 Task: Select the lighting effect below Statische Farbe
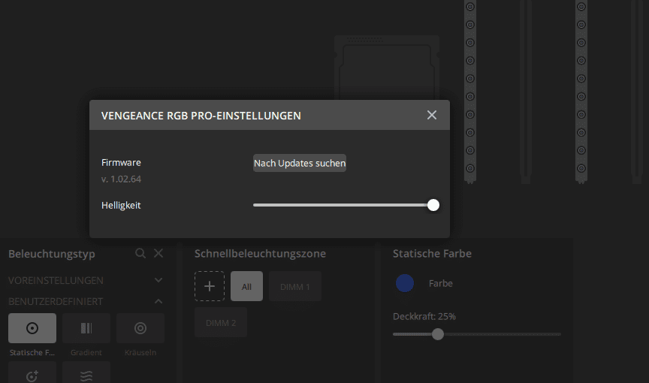coord(32,373)
